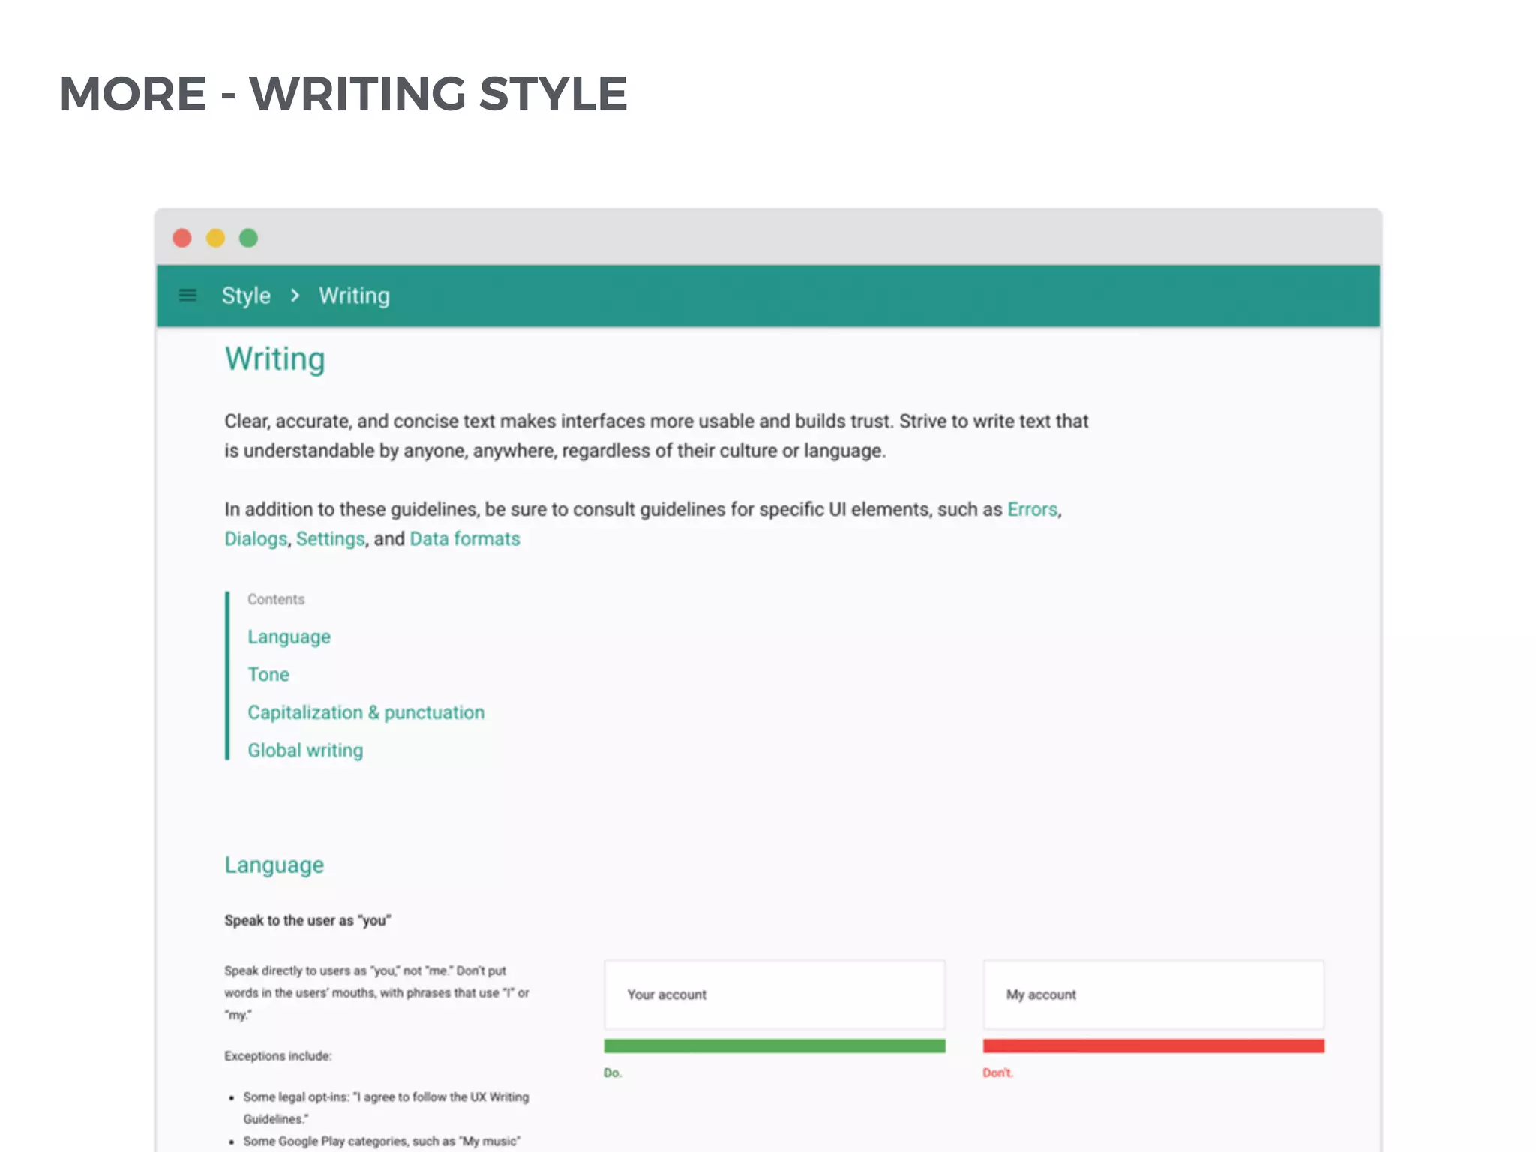This screenshot has width=1536, height=1152.
Task: Click the Writing page heading
Action: [x=275, y=359]
